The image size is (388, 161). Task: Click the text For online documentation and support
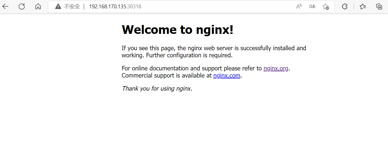(172, 68)
